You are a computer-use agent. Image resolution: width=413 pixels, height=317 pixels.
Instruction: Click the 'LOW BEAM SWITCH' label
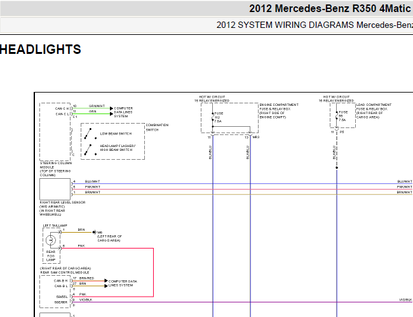tap(116, 134)
